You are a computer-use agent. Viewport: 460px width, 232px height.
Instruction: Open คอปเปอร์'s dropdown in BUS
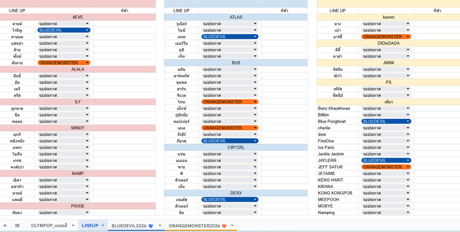[230, 121]
